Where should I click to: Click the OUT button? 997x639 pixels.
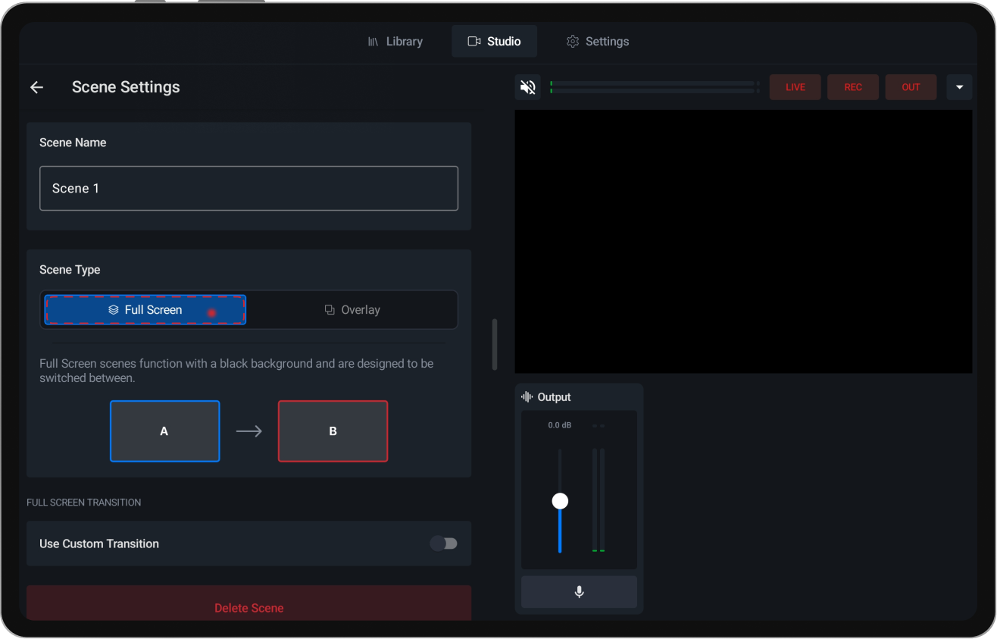(x=911, y=86)
